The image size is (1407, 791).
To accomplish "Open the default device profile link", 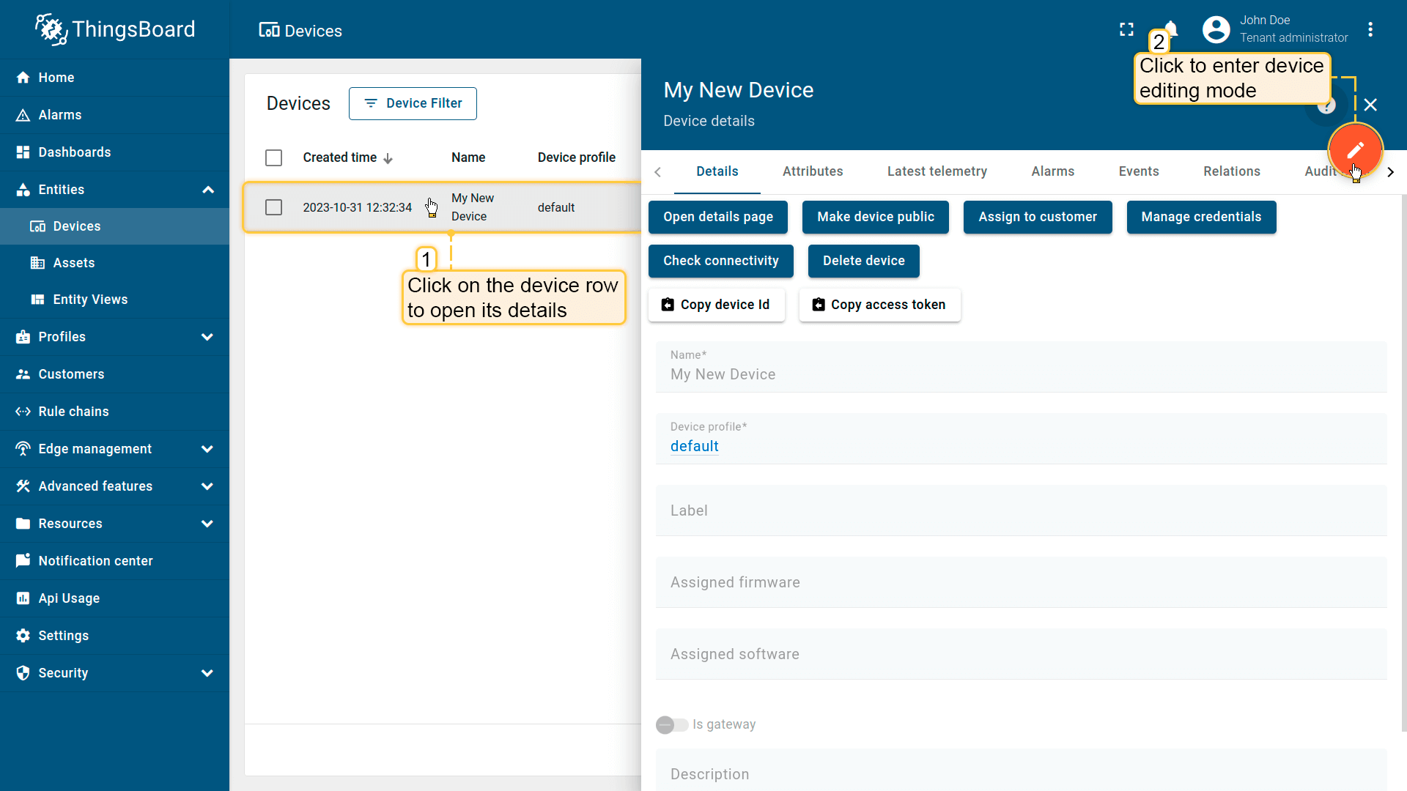I will click(694, 446).
